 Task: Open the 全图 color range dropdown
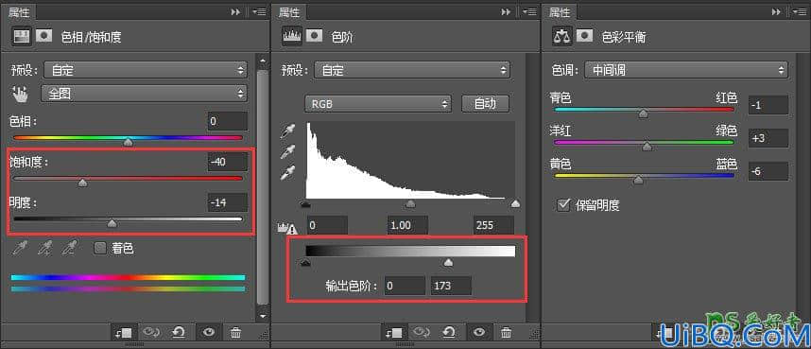(145, 94)
